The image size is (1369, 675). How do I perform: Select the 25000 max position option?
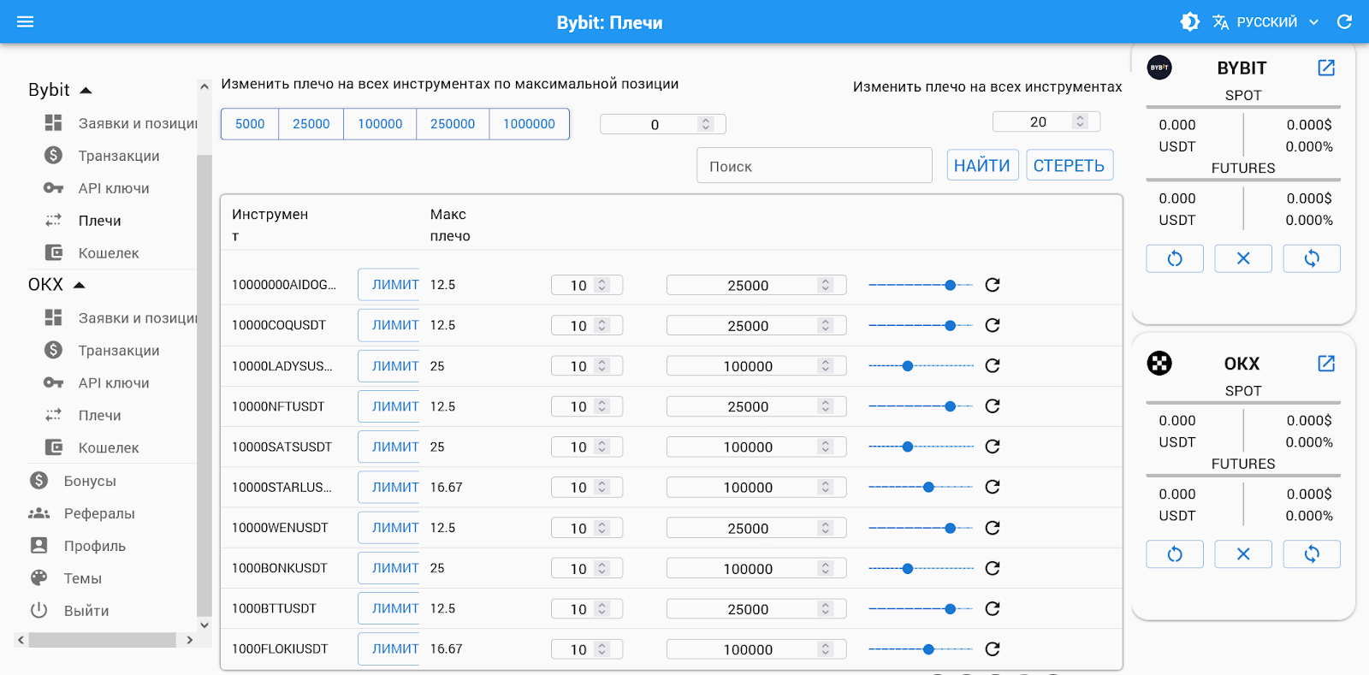tap(311, 124)
